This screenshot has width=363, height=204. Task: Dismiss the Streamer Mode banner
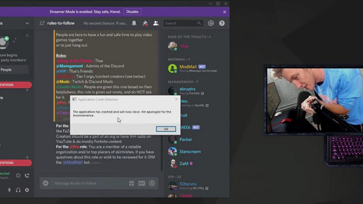pos(225,12)
